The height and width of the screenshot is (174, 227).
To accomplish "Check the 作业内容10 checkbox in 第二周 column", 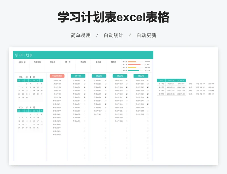I will (x=106, y=111).
